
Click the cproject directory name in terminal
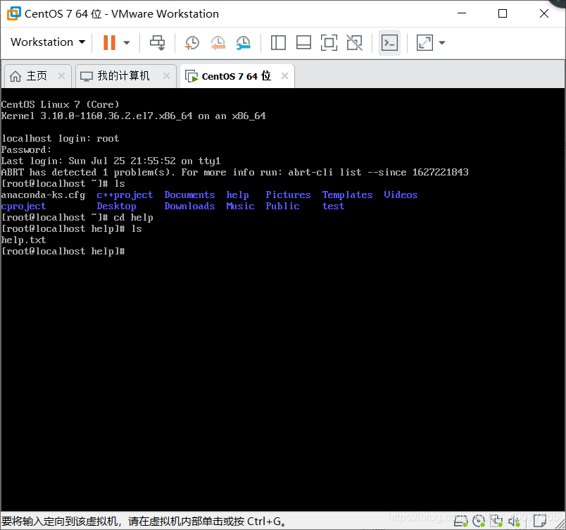pos(23,207)
